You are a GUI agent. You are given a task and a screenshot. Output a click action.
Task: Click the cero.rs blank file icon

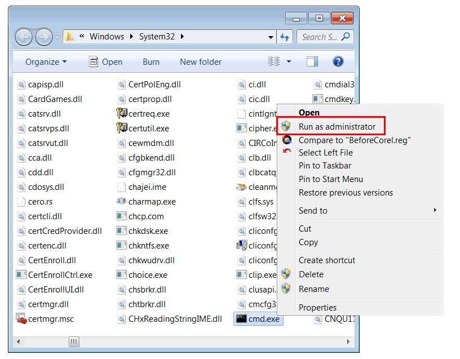21,202
